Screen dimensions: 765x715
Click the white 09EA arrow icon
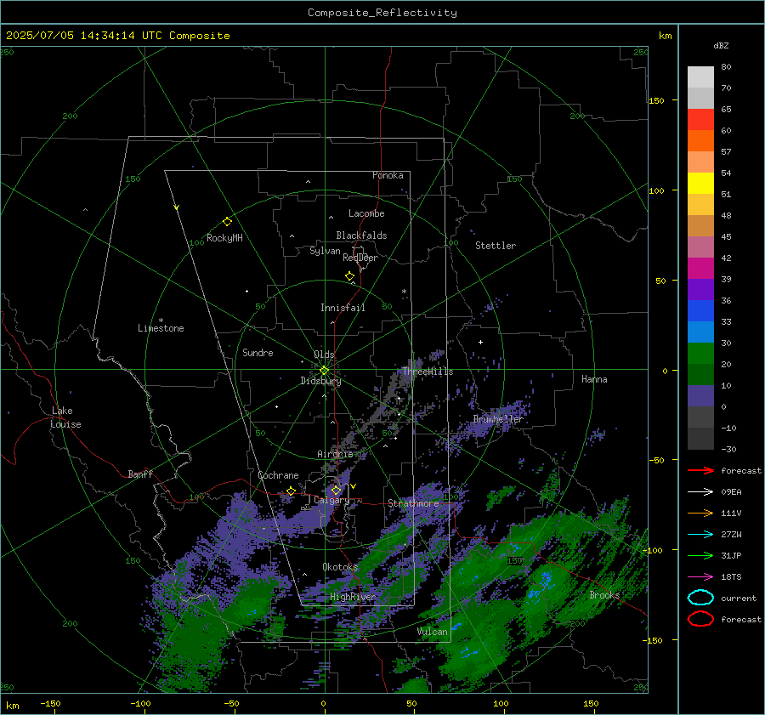point(700,491)
